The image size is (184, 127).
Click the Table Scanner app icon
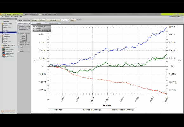[4, 49]
